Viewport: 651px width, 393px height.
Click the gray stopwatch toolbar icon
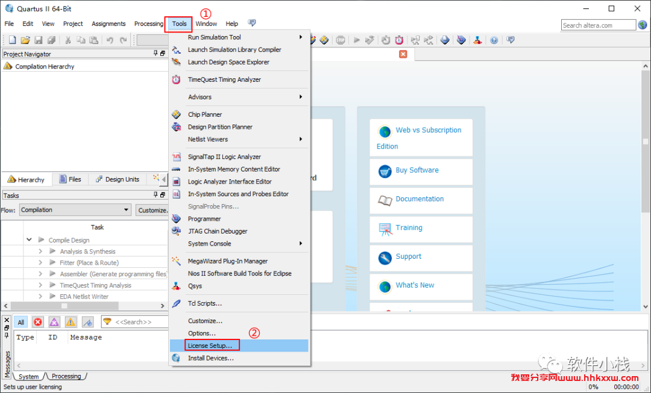386,40
